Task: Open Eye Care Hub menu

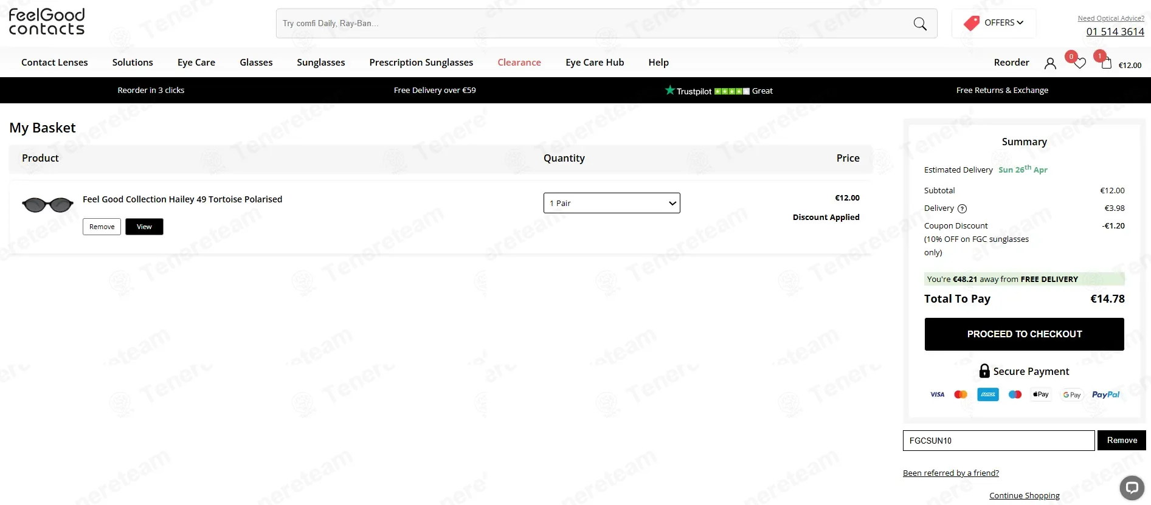Action: click(x=595, y=62)
